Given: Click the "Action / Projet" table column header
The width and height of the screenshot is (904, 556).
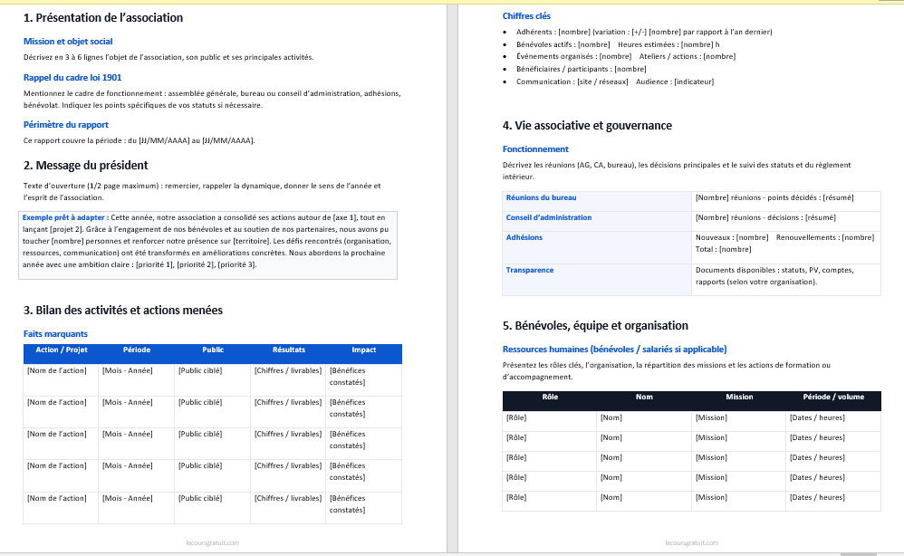Looking at the screenshot, I should point(62,350).
